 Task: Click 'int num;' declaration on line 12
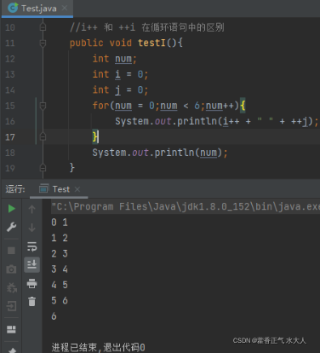coord(115,59)
